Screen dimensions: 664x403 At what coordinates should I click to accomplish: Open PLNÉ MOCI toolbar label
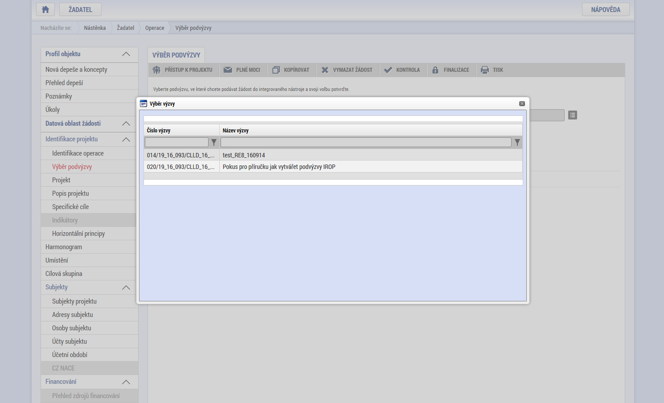(248, 70)
